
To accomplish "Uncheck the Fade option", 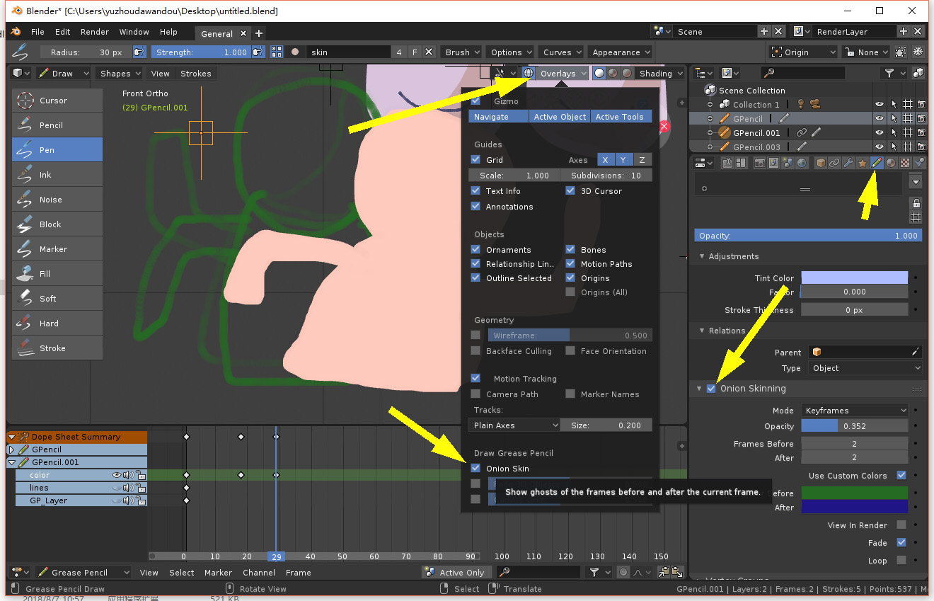I will click(x=901, y=542).
